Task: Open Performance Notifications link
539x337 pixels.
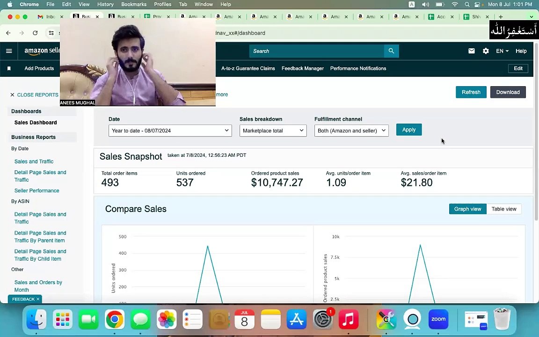Action: click(358, 68)
